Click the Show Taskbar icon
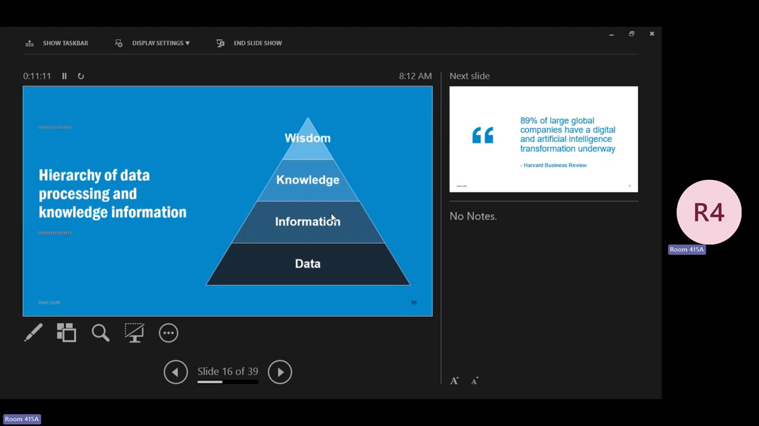The height and width of the screenshot is (426, 759). [30, 43]
